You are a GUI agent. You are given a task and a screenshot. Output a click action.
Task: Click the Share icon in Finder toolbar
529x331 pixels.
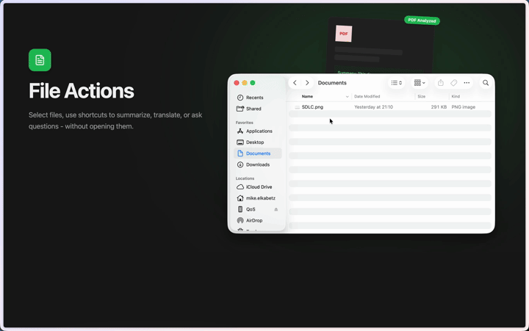[x=441, y=83]
